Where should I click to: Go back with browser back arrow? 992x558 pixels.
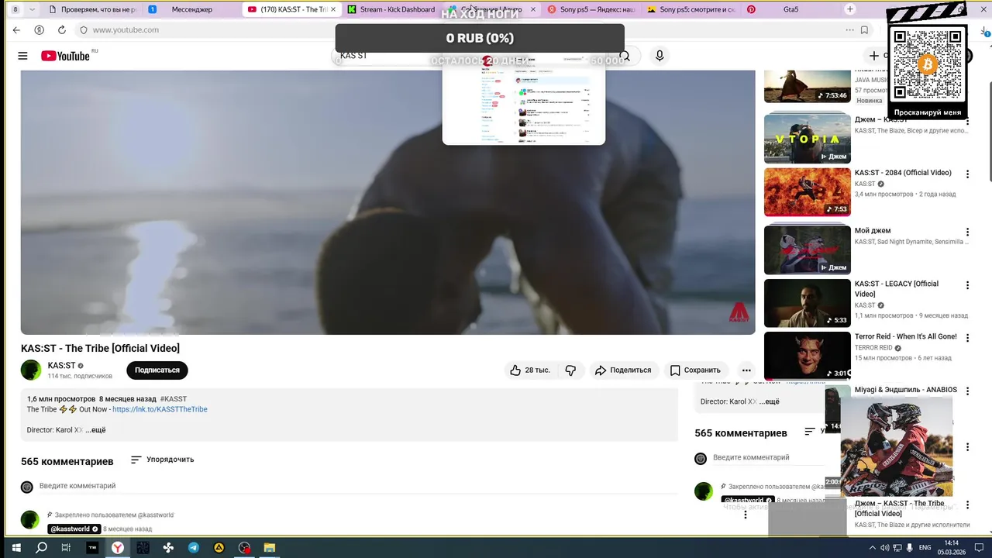tap(17, 29)
